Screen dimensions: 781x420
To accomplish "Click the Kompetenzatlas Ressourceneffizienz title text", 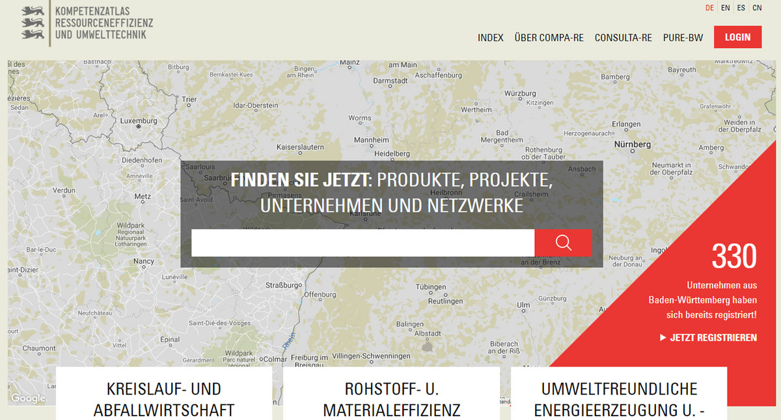I will [104, 23].
